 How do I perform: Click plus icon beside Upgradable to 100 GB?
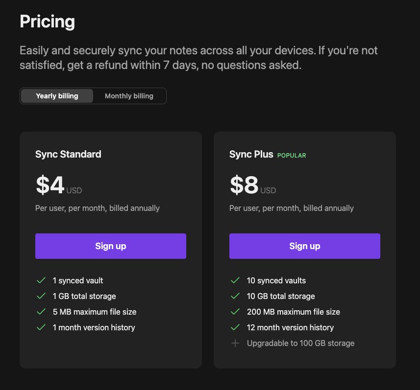tap(235, 343)
